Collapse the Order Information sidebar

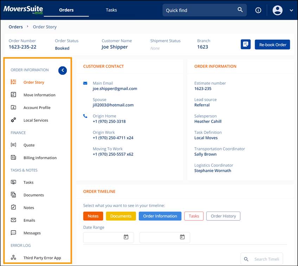(62, 70)
